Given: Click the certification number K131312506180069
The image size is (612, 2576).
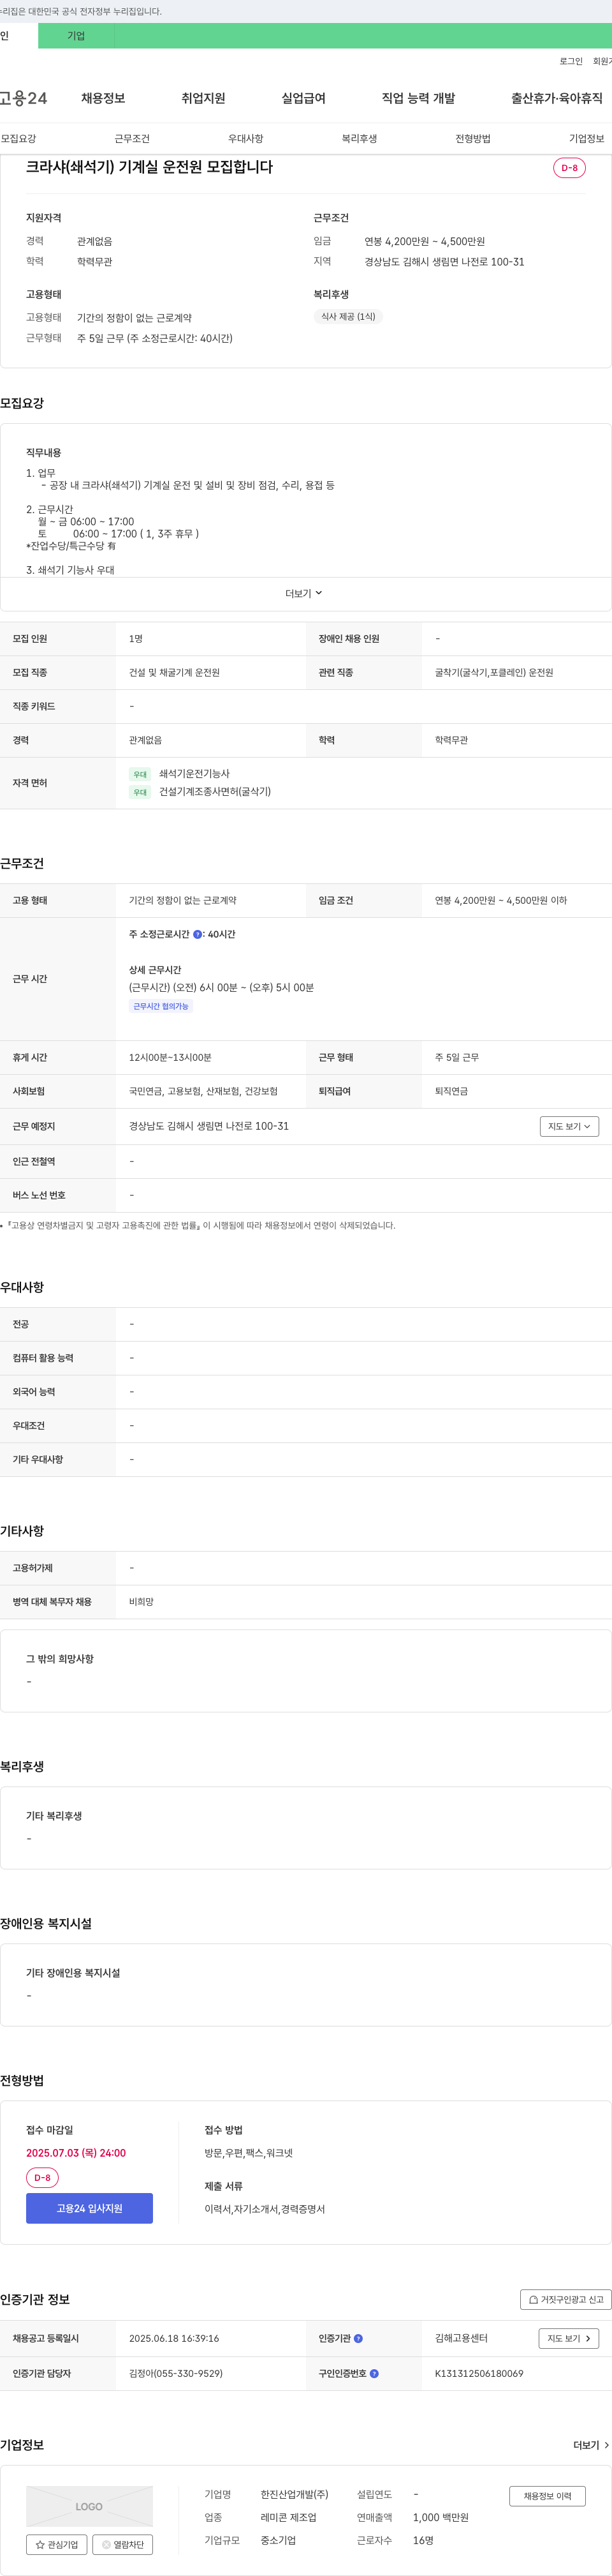Looking at the screenshot, I should pyautogui.click(x=478, y=2373).
